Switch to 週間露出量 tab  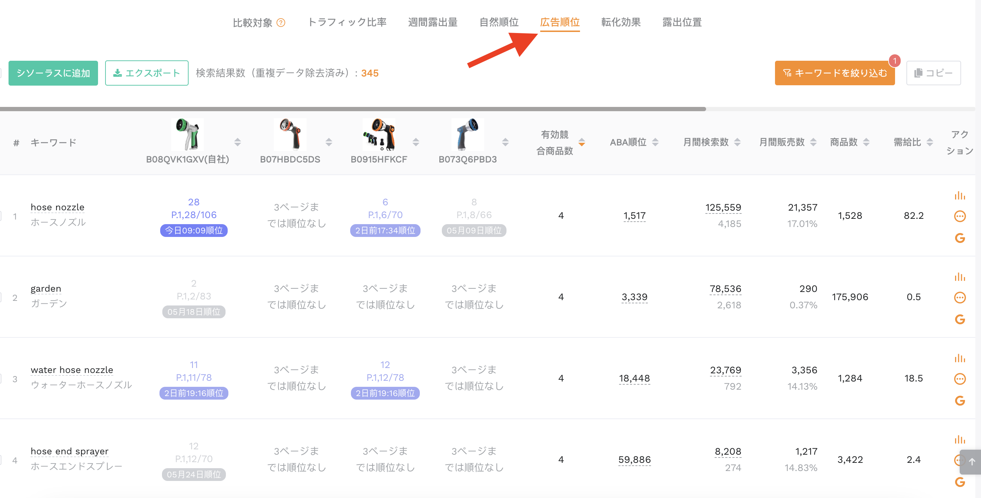pos(433,22)
